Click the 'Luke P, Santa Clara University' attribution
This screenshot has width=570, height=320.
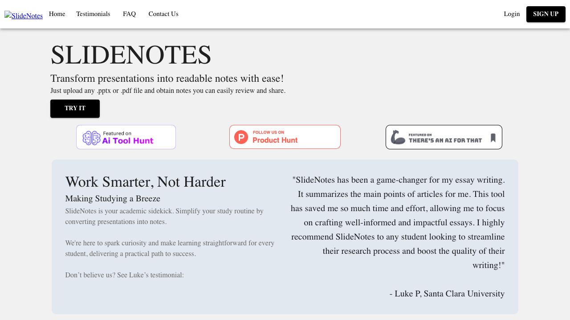(447, 294)
